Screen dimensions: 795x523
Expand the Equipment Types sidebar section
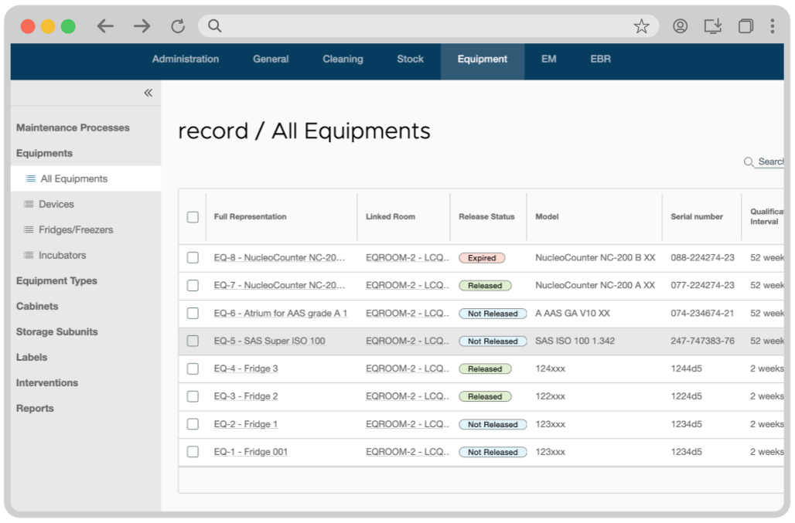pyautogui.click(x=56, y=280)
